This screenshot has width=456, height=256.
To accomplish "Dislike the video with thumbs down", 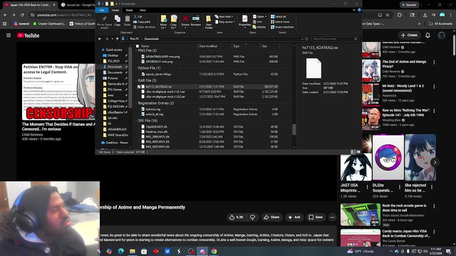I will coord(253,217).
